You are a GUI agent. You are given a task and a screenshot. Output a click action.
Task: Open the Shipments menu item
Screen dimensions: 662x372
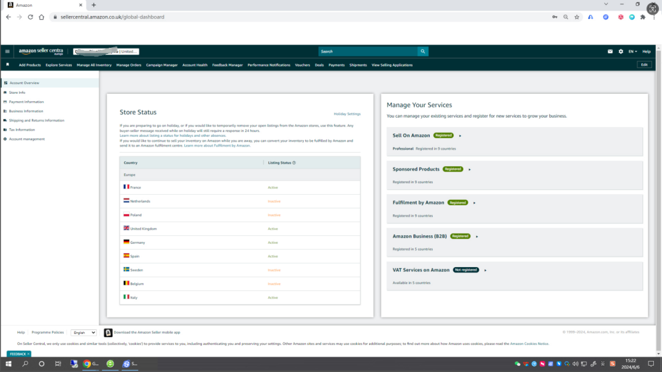(x=358, y=65)
